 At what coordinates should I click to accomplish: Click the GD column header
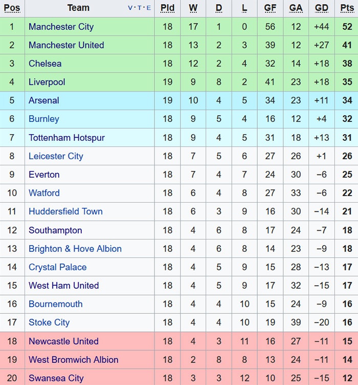click(322, 8)
